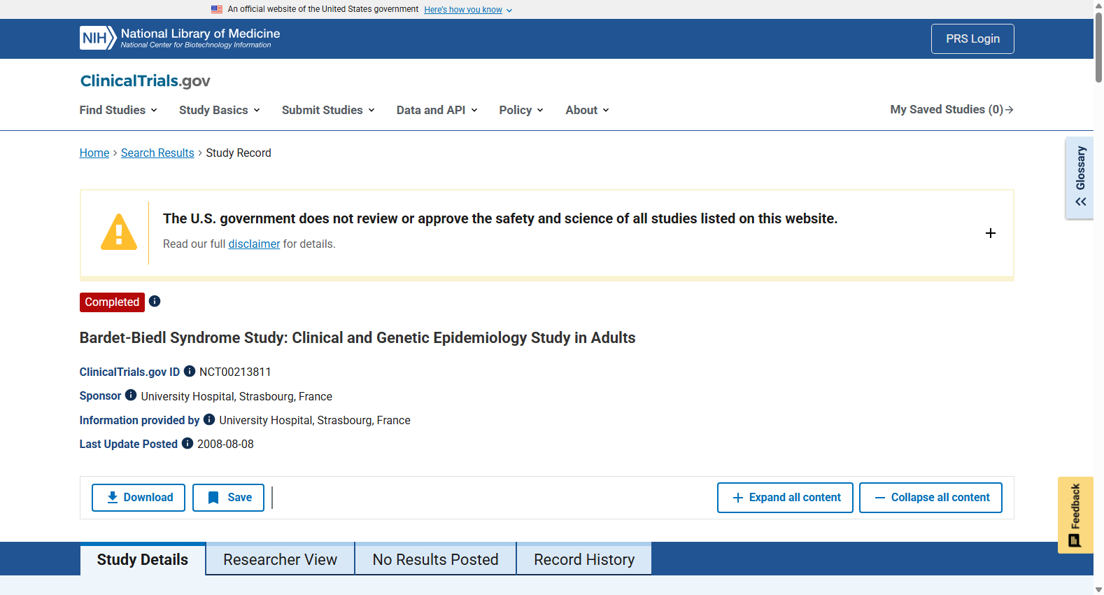Click the page vertical scrollbar thumb
Image resolution: width=1104 pixels, height=595 pixels.
coord(1098,48)
